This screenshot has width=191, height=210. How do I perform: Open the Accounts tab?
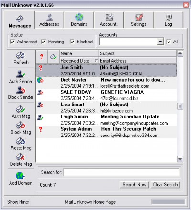(x=109, y=20)
